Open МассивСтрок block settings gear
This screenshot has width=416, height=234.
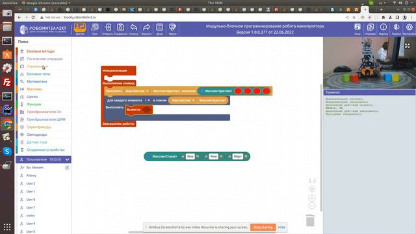[x=149, y=157]
